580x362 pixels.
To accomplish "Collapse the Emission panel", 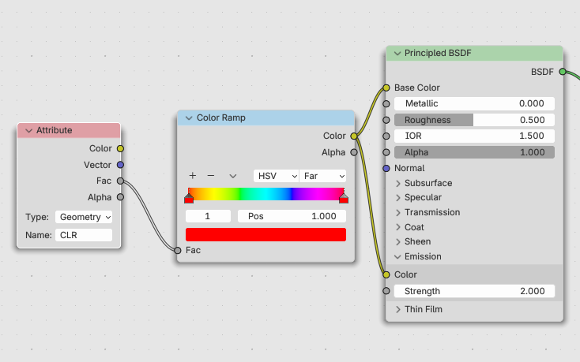I will [397, 257].
